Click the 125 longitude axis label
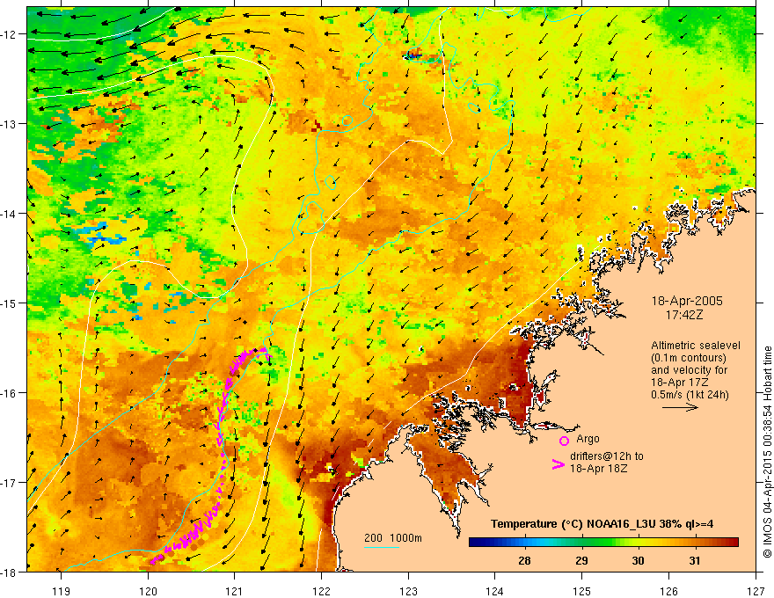Image resolution: width=774 pixels, height=598 pixels. coord(582,592)
